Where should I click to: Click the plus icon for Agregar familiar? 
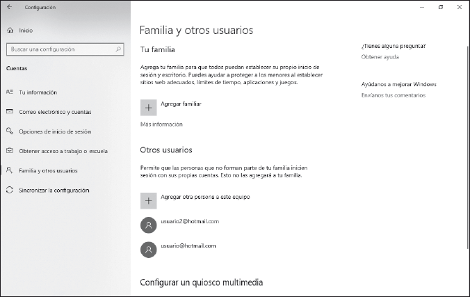[x=148, y=107]
